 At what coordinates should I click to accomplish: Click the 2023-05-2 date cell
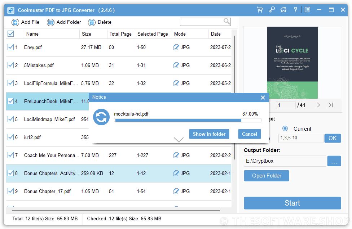[220, 83]
